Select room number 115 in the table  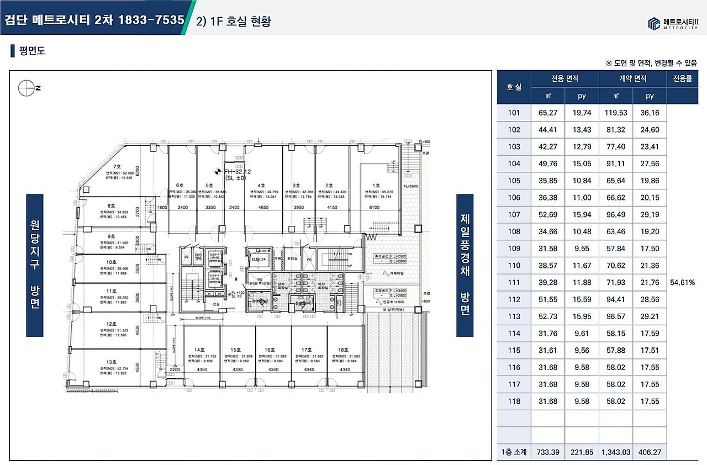tap(514, 350)
